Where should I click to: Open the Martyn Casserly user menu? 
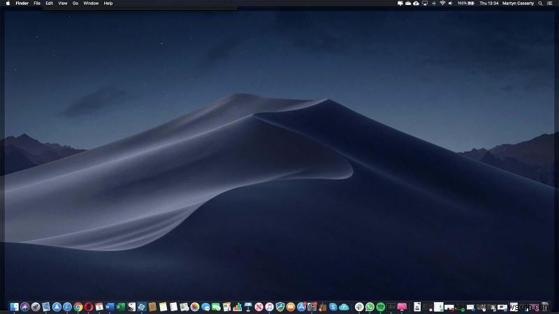[x=518, y=3]
